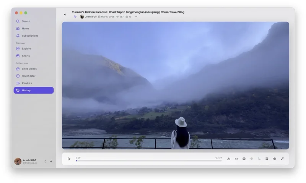Click the thumbs-up like count
This screenshot has width=306, height=183.
129,17
